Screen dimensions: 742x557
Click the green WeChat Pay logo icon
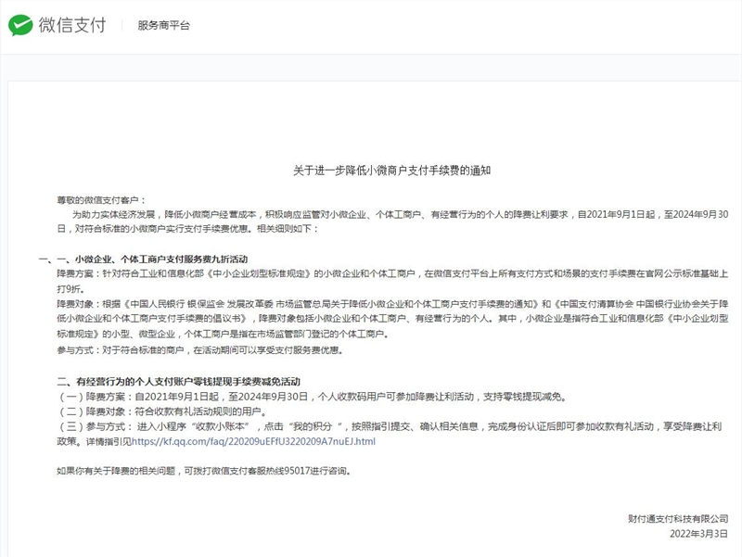point(21,25)
